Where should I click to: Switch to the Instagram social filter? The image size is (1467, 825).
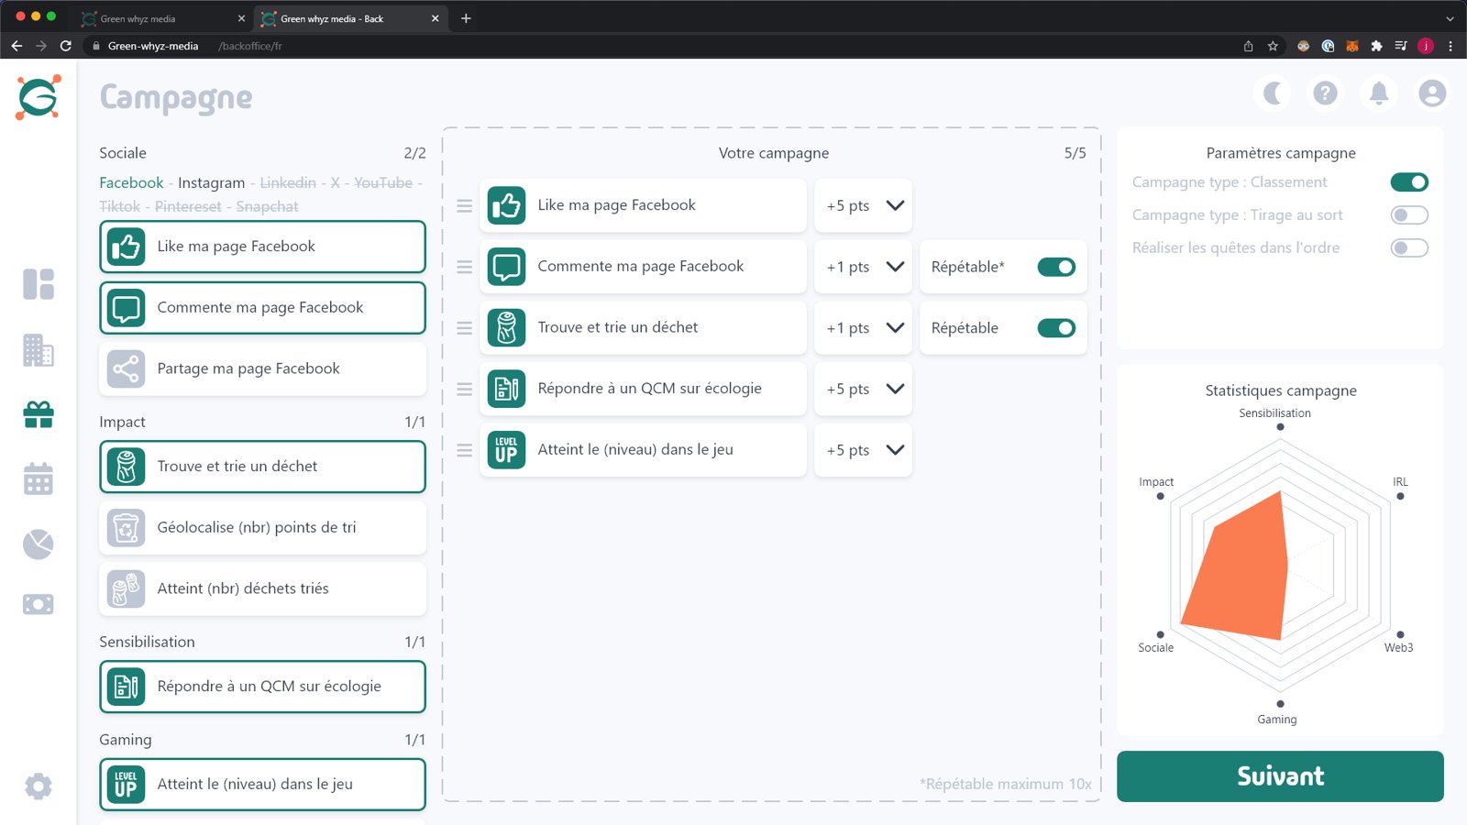(211, 182)
